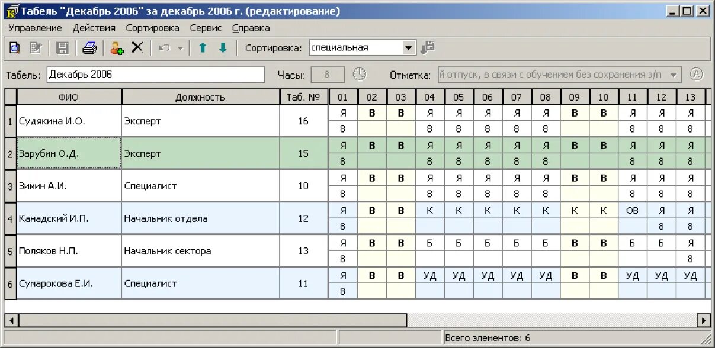The height and width of the screenshot is (348, 715).
Task: Click 'УД' mark for Сумарокова on day 05
Action: tap(459, 276)
